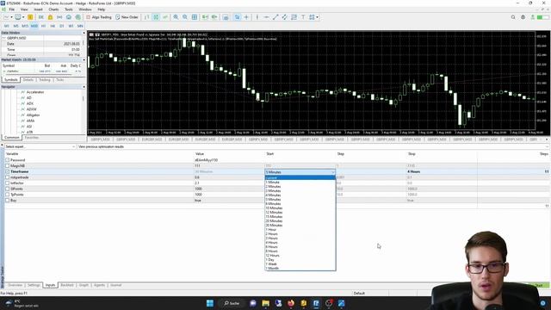Screen dimensions: 551x310
Task: Click the tile windows grid icon
Action: pos(195,17)
